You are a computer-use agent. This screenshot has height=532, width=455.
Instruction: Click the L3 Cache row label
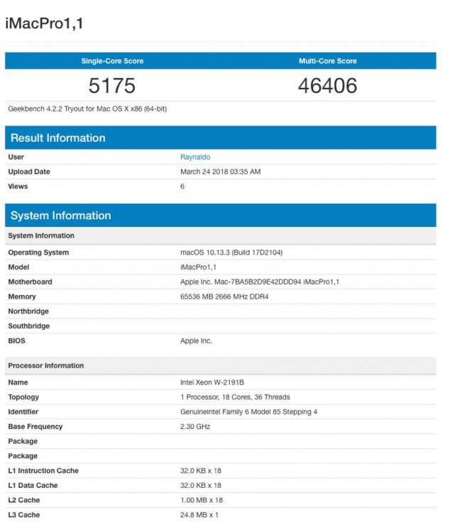[24, 515]
